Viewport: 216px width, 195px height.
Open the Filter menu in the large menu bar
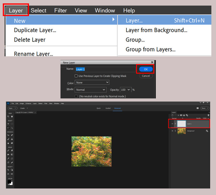point(61,10)
